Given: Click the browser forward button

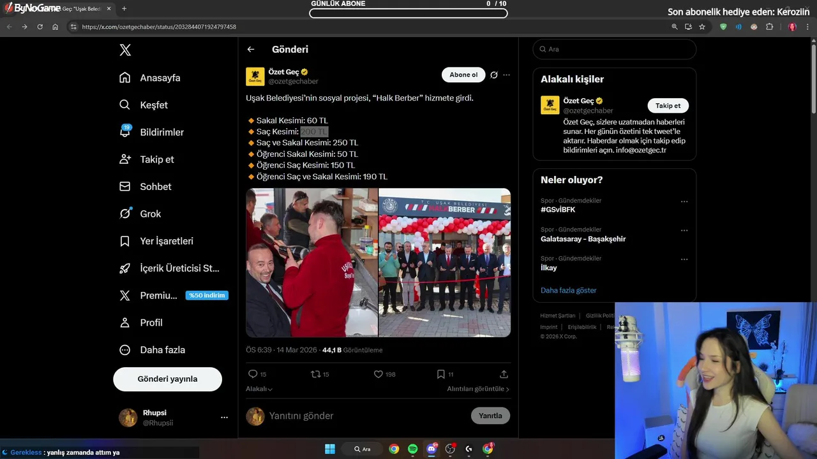Looking at the screenshot, I should pos(24,27).
